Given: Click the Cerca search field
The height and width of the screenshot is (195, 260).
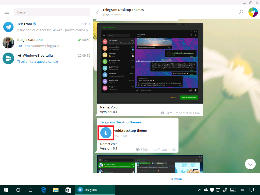Looking at the screenshot, I should pos(52,12).
